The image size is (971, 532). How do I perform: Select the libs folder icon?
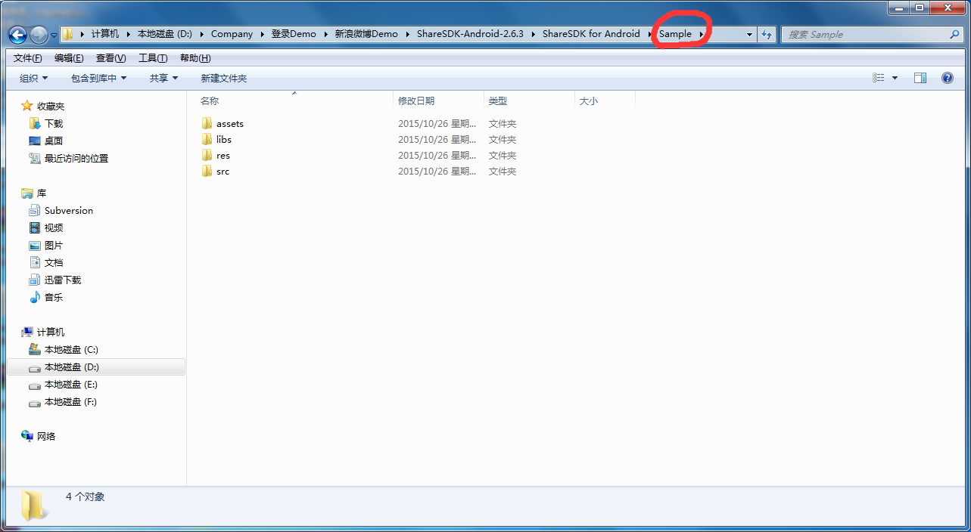pos(207,139)
